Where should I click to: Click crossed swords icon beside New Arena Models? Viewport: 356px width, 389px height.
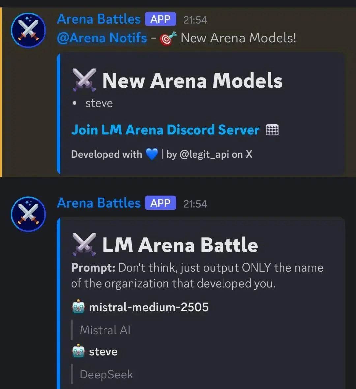[x=84, y=80]
